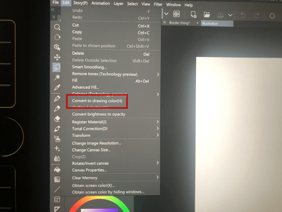Switch to the Border thing tab
282x212 pixels.
click(179, 23)
